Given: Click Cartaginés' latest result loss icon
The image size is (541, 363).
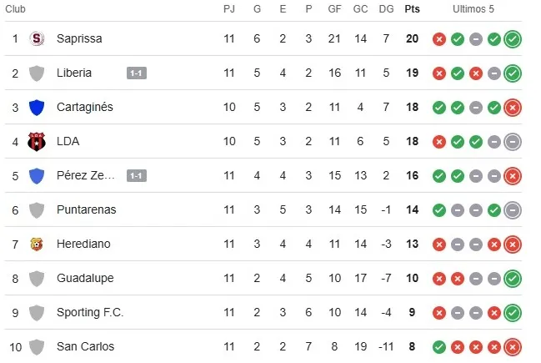Looking at the screenshot, I should pyautogui.click(x=513, y=108).
